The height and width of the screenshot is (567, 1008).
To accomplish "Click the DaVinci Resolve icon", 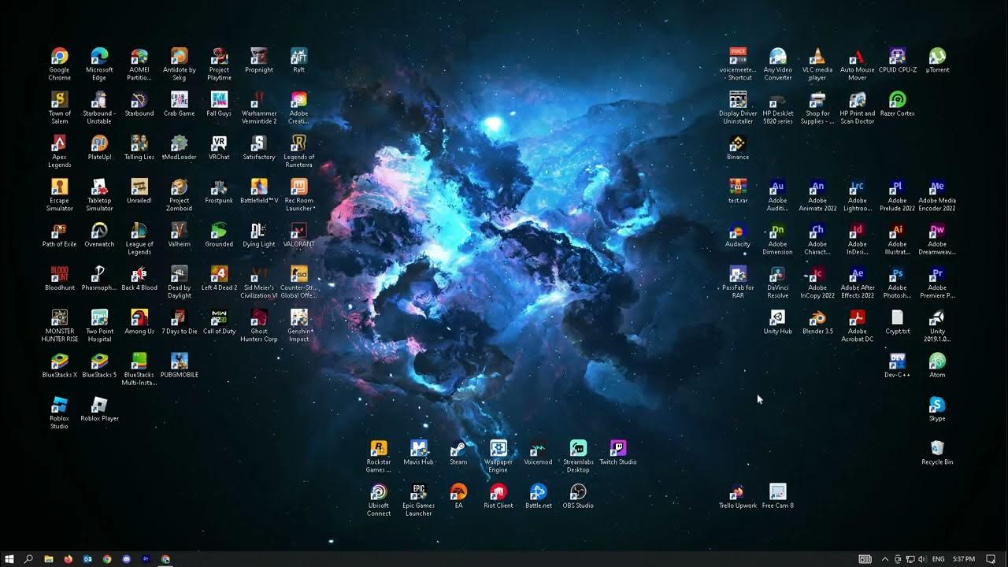I will pyautogui.click(x=777, y=282).
